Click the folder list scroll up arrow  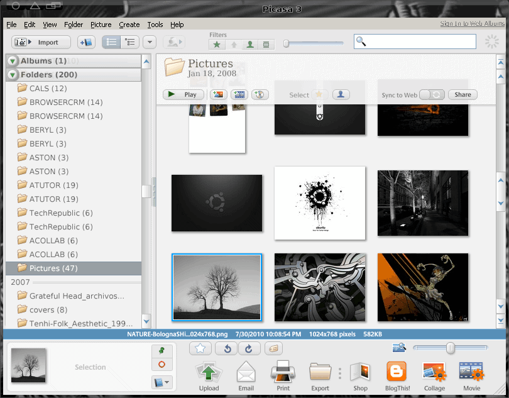coord(146,62)
